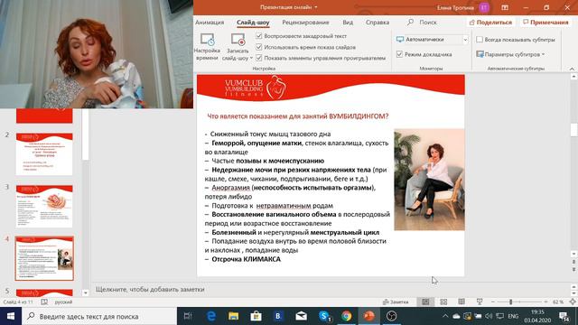Open the Windows Start menu

pos(10,316)
